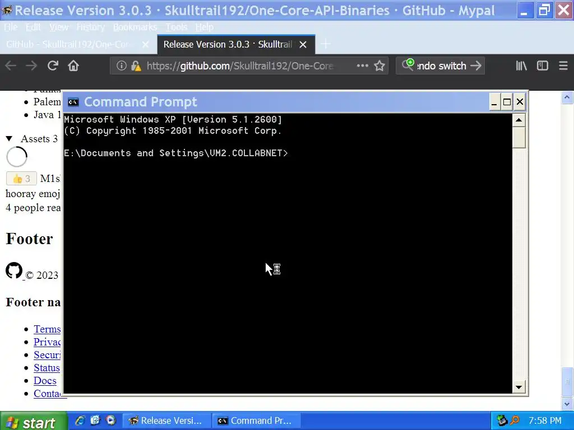Open a new browser tab
The height and width of the screenshot is (430, 574).
326,44
